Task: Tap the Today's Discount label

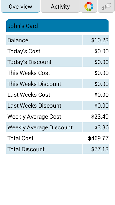Action: [x=29, y=62]
